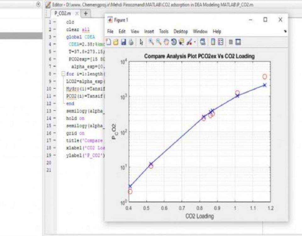Click the red circle marker near 10^4
The width and height of the screenshot is (302, 236).
point(265,77)
